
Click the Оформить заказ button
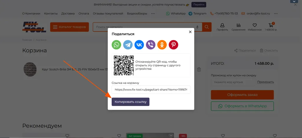pyautogui.click(x=242, y=95)
